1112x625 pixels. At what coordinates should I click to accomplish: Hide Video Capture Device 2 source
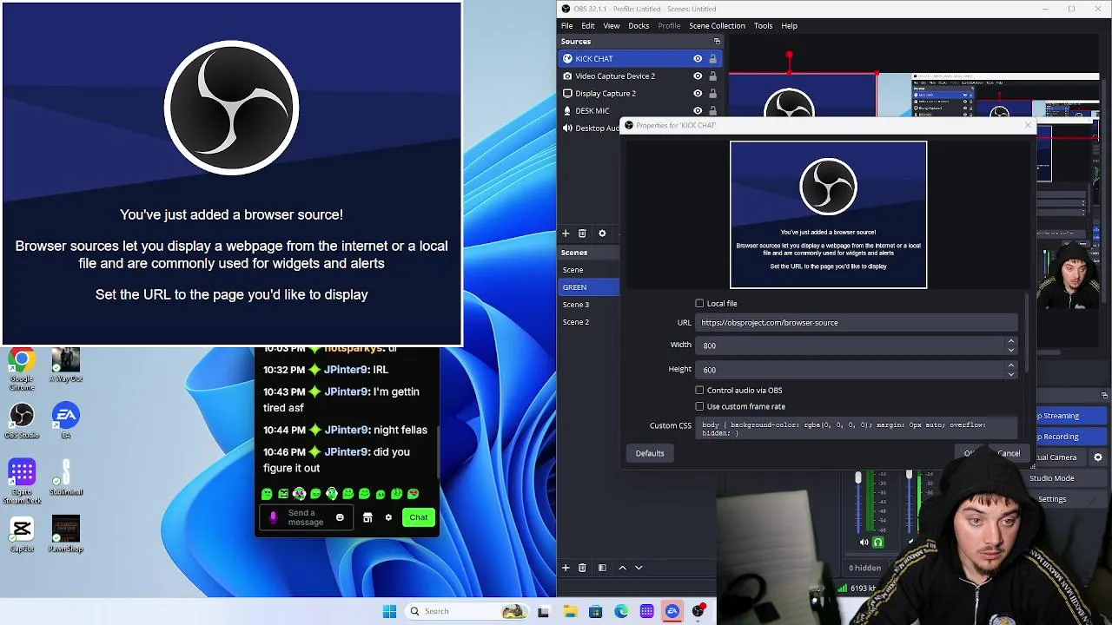tap(698, 76)
